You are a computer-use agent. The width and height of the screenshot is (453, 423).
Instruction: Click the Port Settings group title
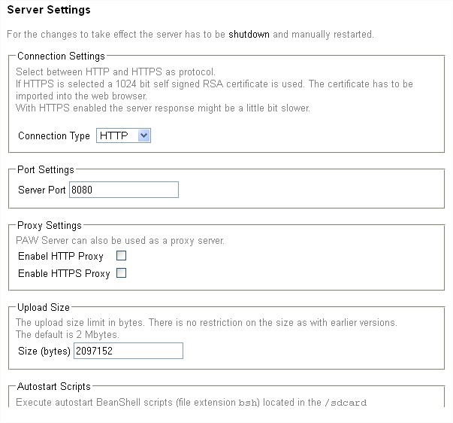point(46,170)
